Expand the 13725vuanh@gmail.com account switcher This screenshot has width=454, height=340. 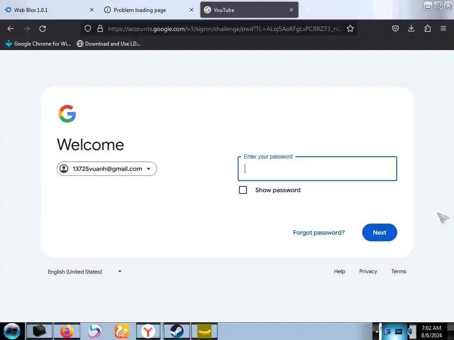point(107,169)
